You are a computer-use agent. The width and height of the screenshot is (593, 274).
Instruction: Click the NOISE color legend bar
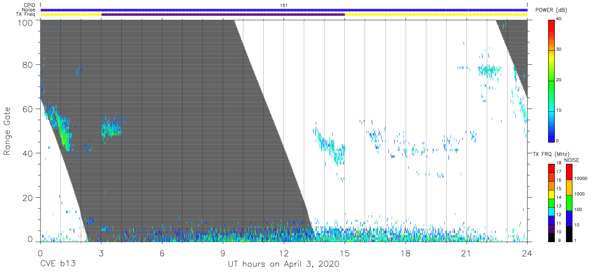[569, 202]
